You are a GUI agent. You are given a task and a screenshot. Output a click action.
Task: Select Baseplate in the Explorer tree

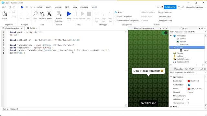(x=184, y=44)
